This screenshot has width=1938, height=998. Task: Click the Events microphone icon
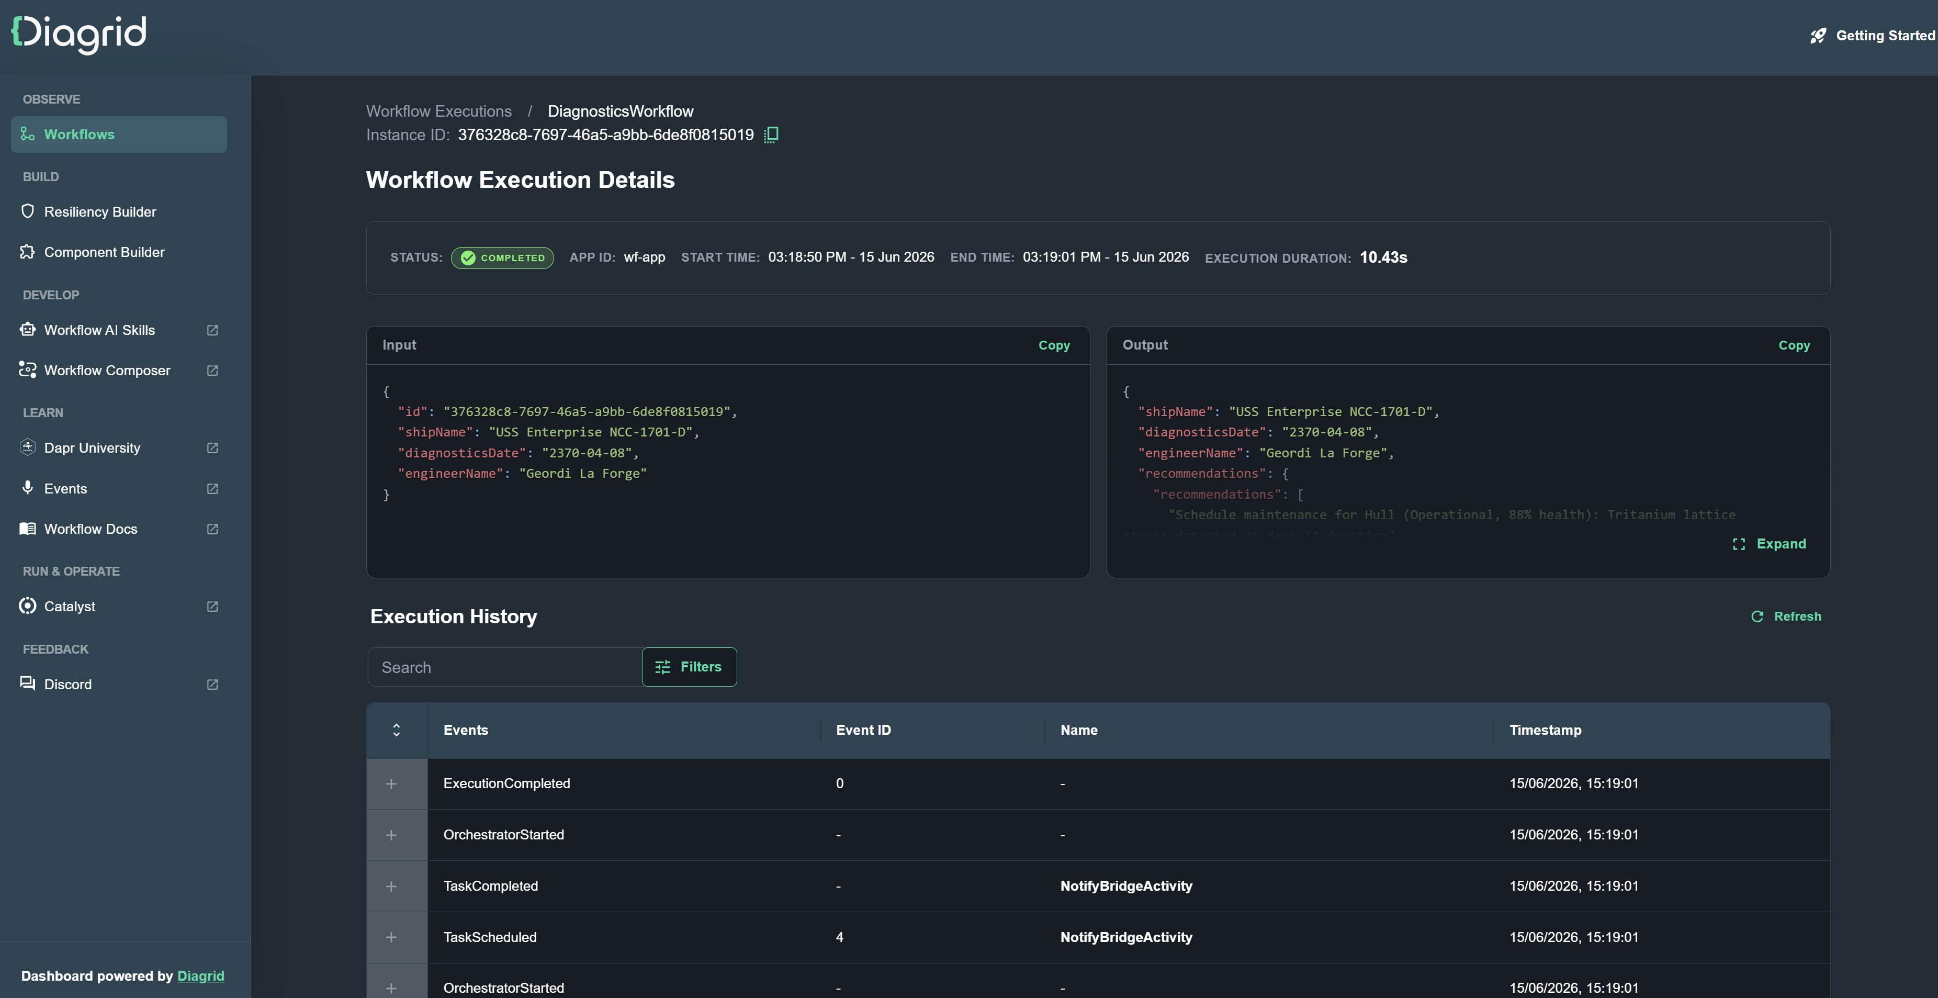tap(28, 488)
